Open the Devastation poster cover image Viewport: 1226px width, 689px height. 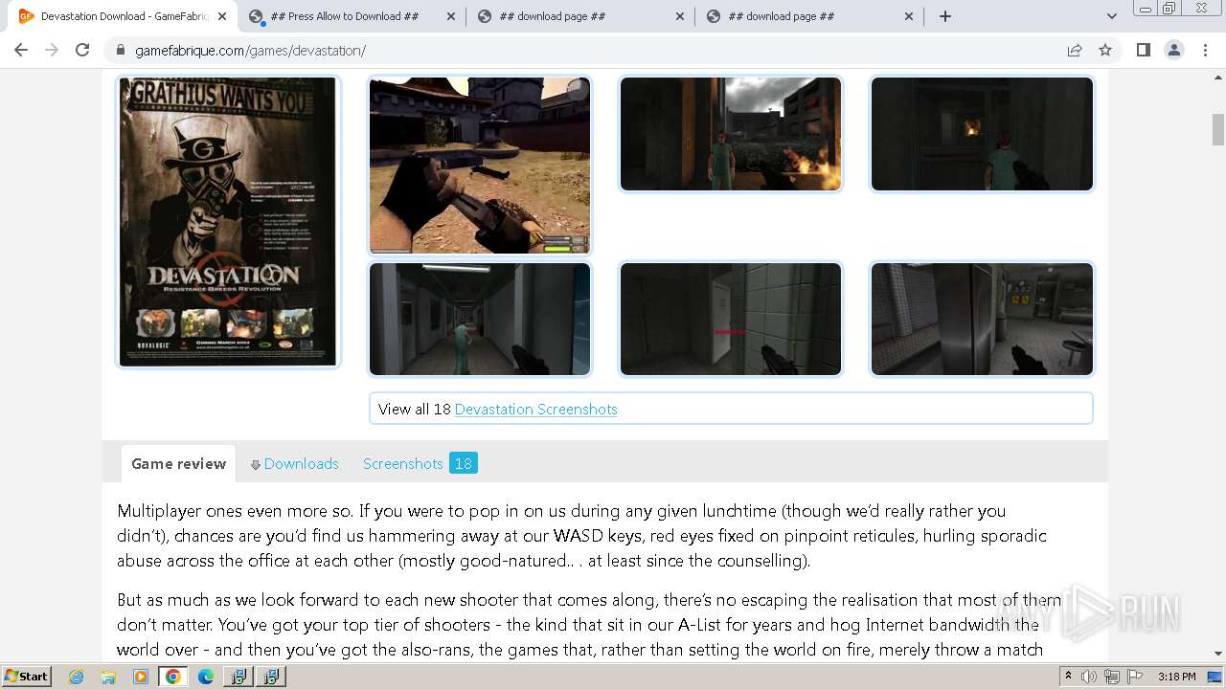point(228,222)
